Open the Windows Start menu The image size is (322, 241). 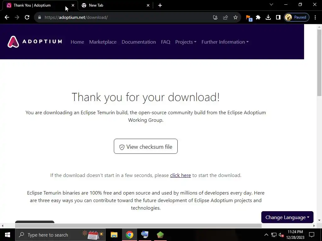8,235
